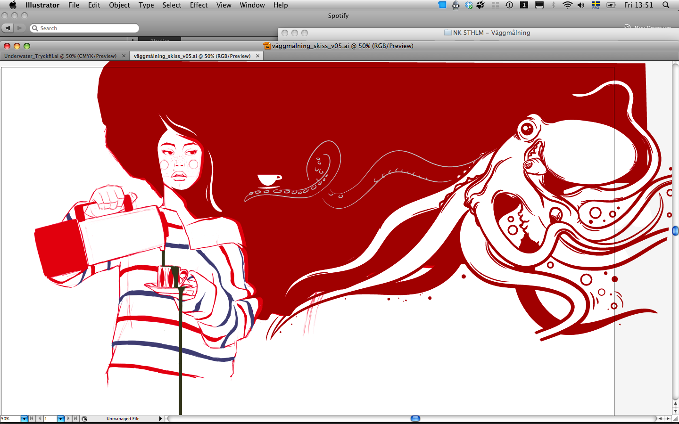The height and width of the screenshot is (424, 679).
Task: Click the Swedish flag input source icon
Action: pyautogui.click(x=596, y=5)
